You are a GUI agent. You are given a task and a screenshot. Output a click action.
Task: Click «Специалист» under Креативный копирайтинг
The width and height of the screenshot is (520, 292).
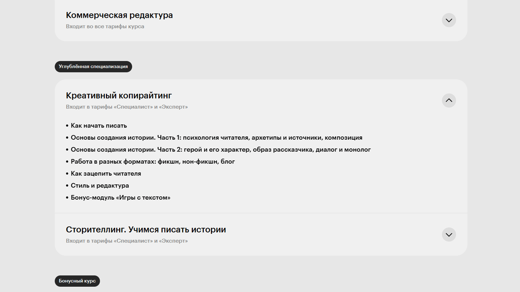click(133, 107)
